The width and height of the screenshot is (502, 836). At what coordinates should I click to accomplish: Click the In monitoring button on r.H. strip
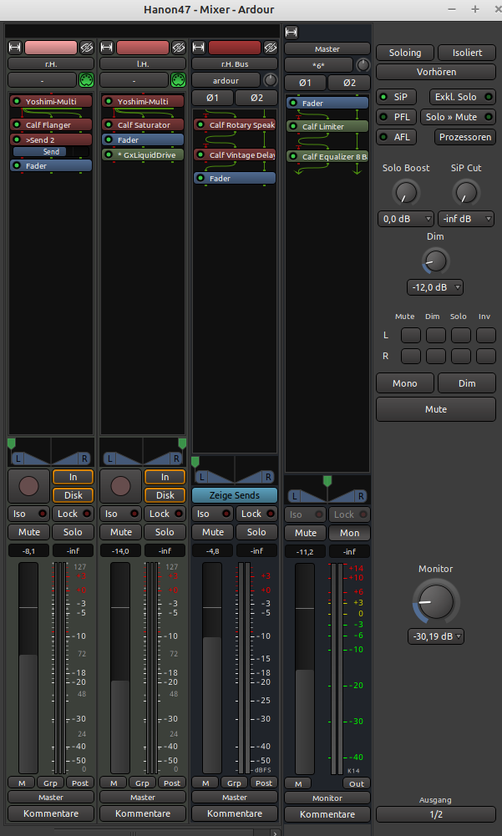73,477
